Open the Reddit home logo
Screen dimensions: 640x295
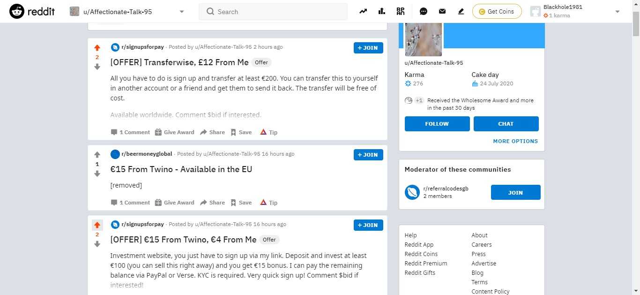(32, 11)
